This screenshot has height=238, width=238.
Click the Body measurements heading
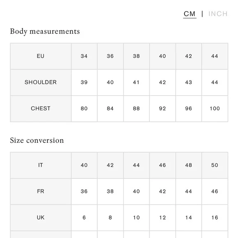coord(45,32)
